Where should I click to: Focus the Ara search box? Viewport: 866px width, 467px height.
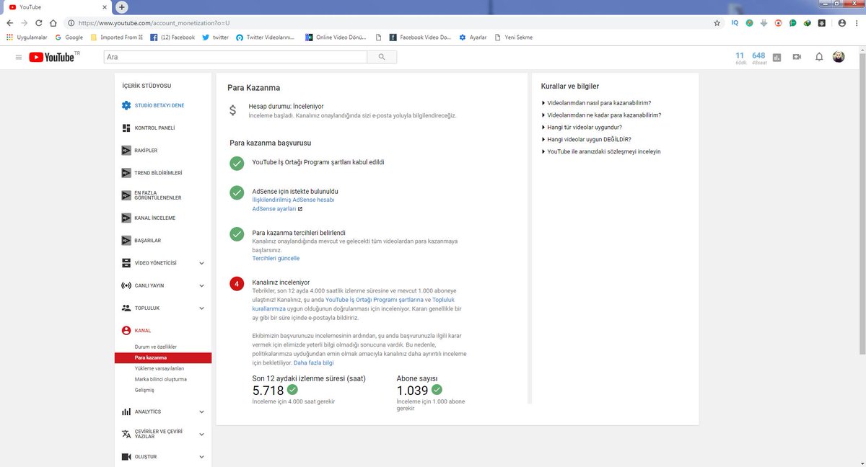pyautogui.click(x=235, y=56)
